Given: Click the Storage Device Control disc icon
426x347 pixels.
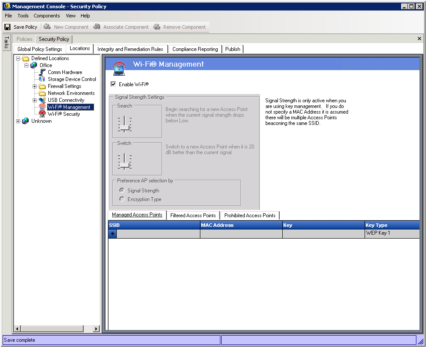Looking at the screenshot, I should pos(42,79).
